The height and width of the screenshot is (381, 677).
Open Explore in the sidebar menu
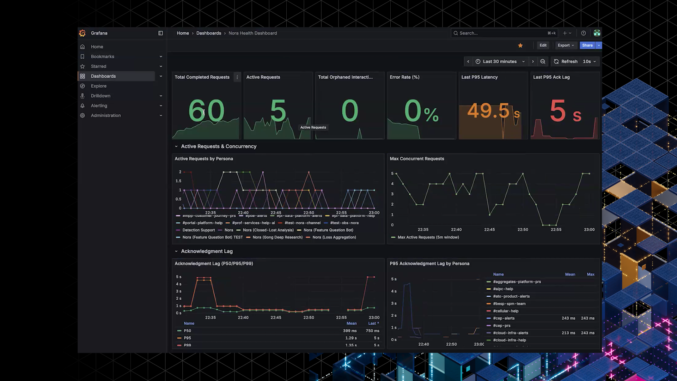[x=98, y=86]
